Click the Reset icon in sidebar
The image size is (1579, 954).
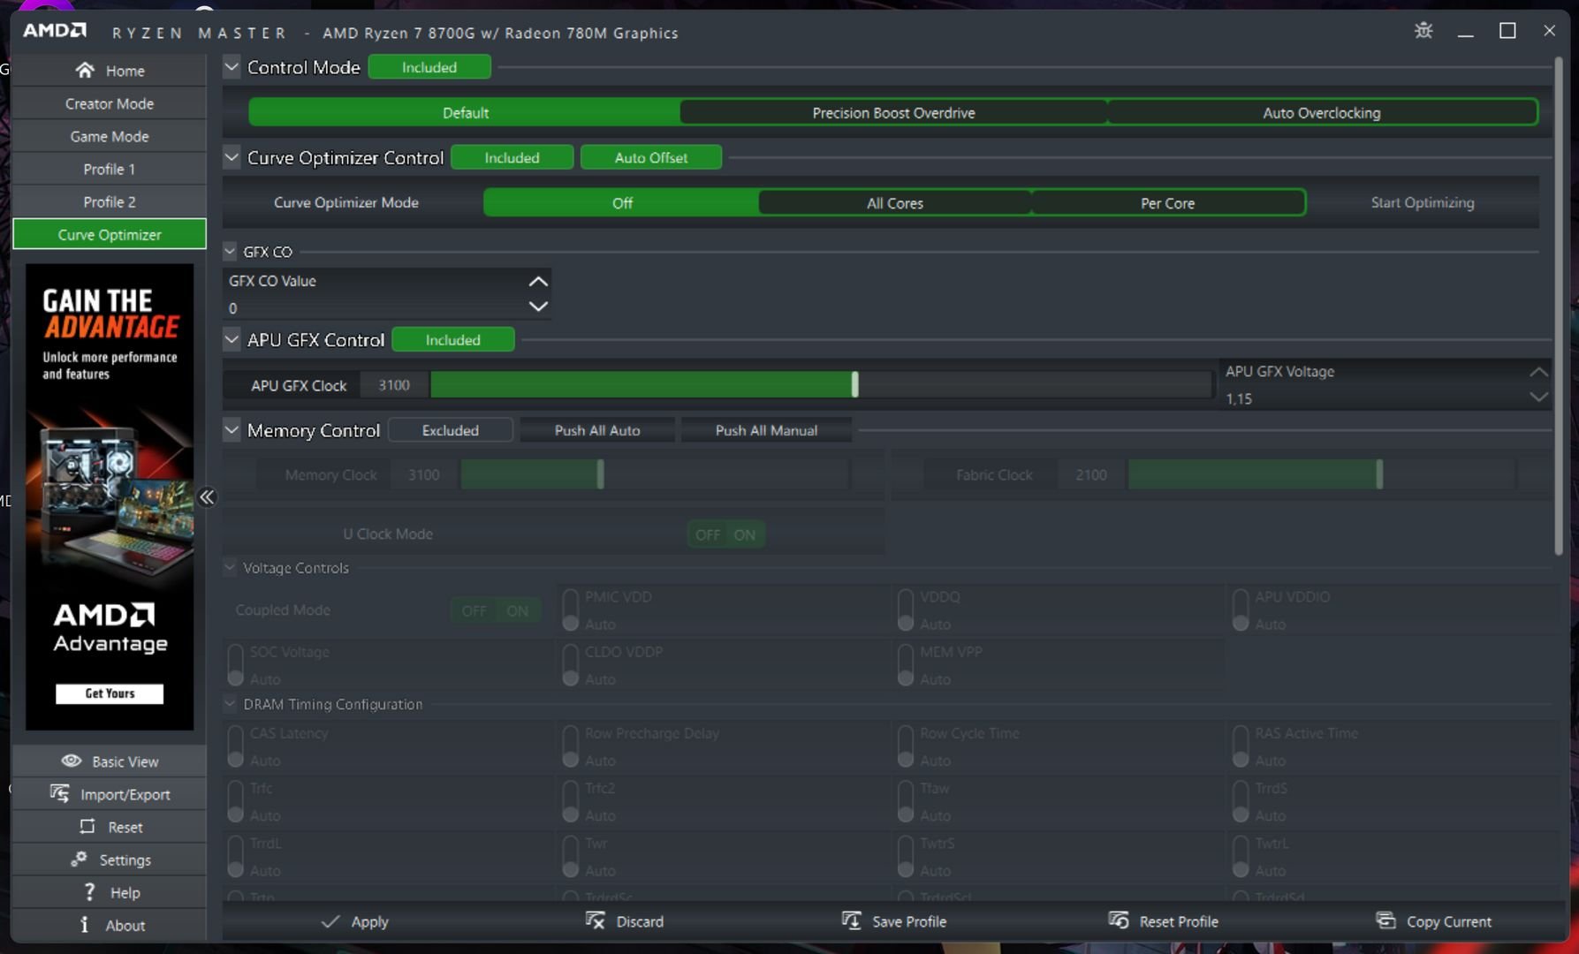click(87, 826)
